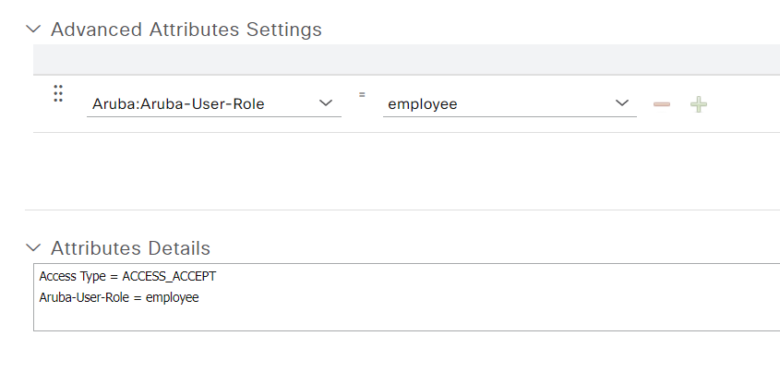Open the employee value dropdown arrow

pos(622,103)
